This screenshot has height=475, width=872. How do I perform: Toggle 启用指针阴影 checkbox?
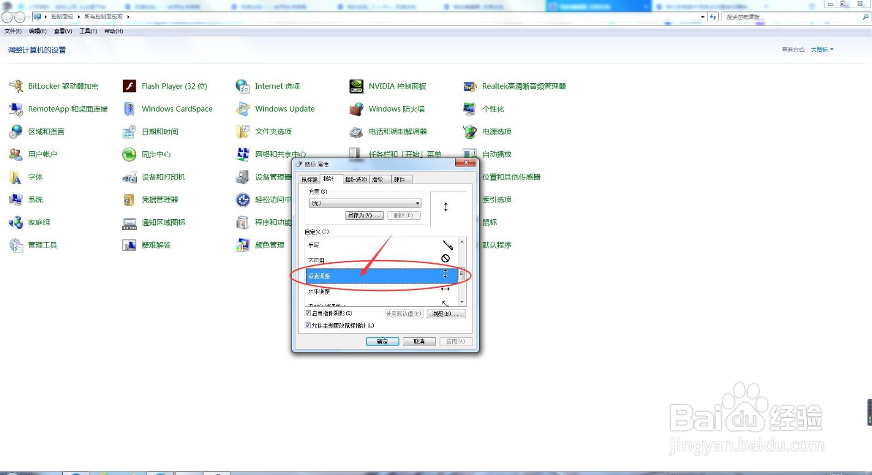[308, 313]
